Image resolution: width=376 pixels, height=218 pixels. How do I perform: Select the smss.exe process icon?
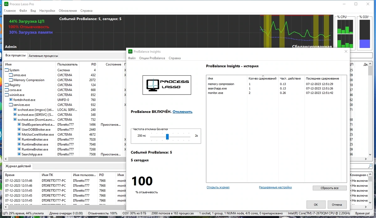pos(11,75)
